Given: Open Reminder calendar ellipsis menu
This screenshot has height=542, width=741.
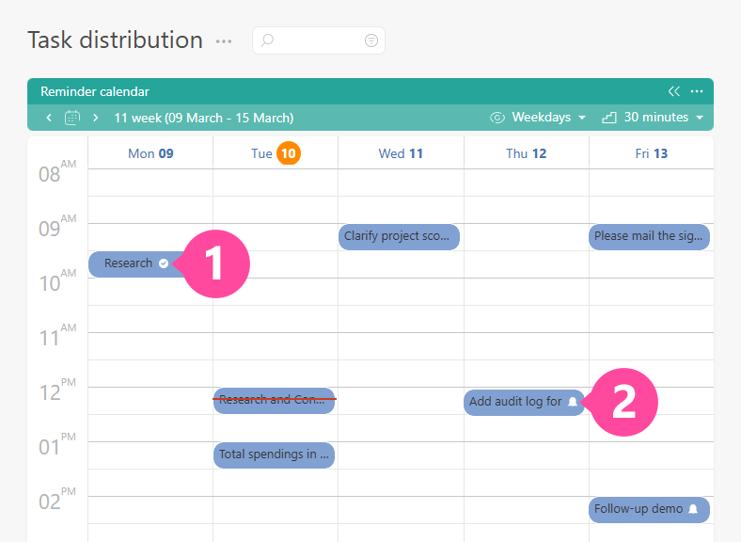Looking at the screenshot, I should click(697, 91).
